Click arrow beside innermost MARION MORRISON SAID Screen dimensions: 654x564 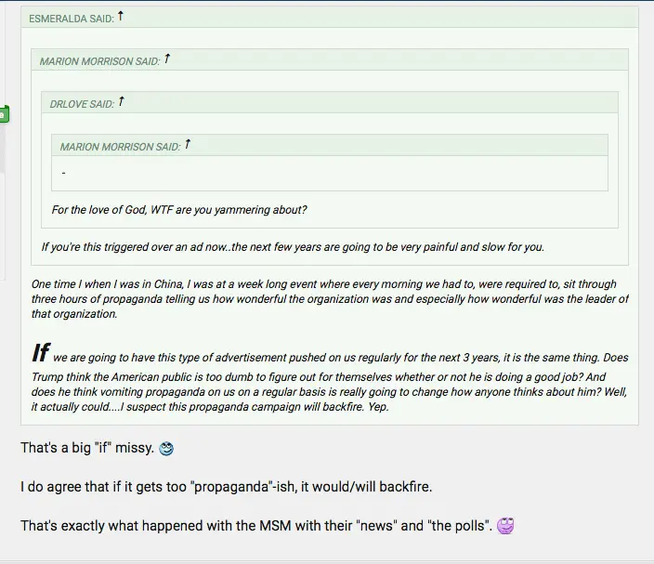(188, 144)
